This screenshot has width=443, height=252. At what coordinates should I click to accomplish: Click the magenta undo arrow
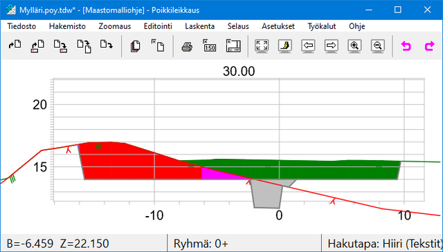coord(406,46)
